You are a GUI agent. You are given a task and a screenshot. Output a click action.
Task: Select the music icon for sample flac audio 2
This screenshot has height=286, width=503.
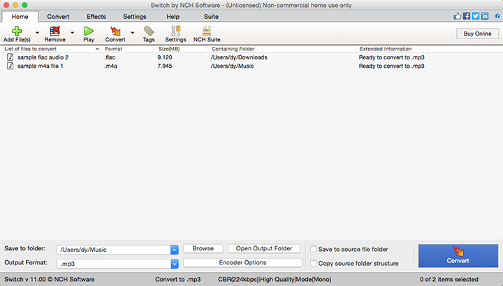pyautogui.click(x=10, y=57)
